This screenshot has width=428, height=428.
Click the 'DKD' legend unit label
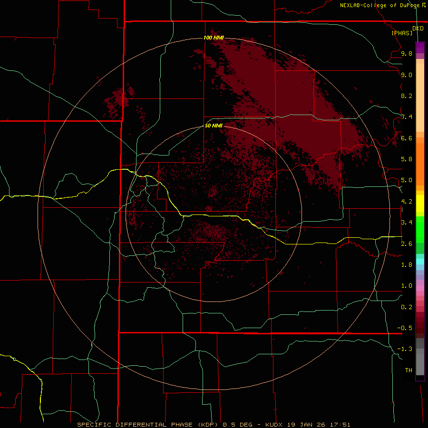coord(418,29)
